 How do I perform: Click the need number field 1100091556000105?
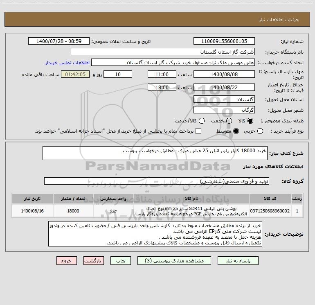(x=224, y=41)
